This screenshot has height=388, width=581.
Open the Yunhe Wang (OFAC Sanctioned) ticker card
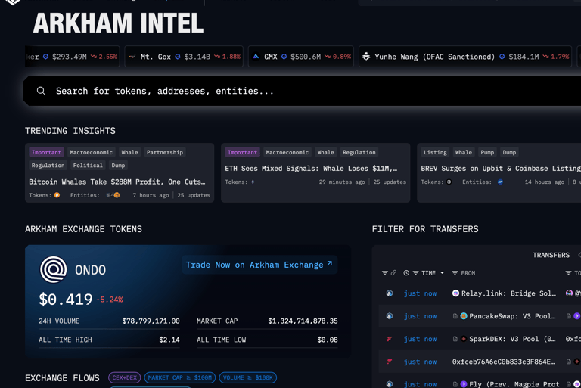465,57
